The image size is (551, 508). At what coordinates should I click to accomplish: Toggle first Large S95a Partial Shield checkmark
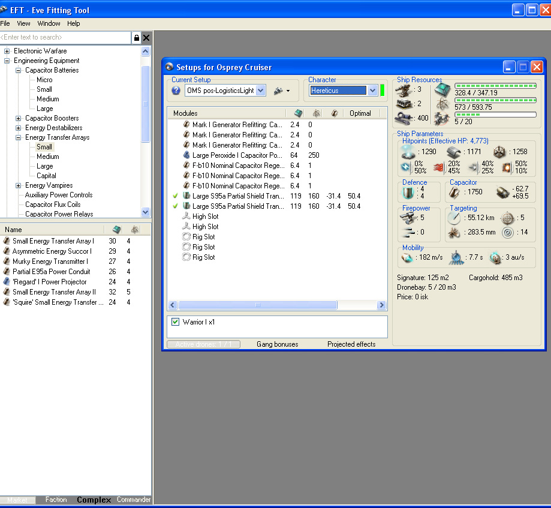pos(175,196)
